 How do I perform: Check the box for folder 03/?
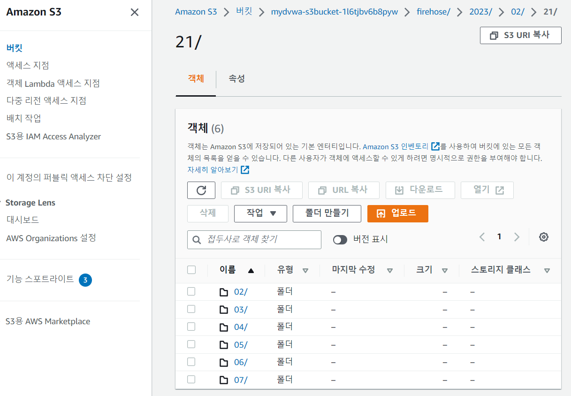click(x=191, y=309)
